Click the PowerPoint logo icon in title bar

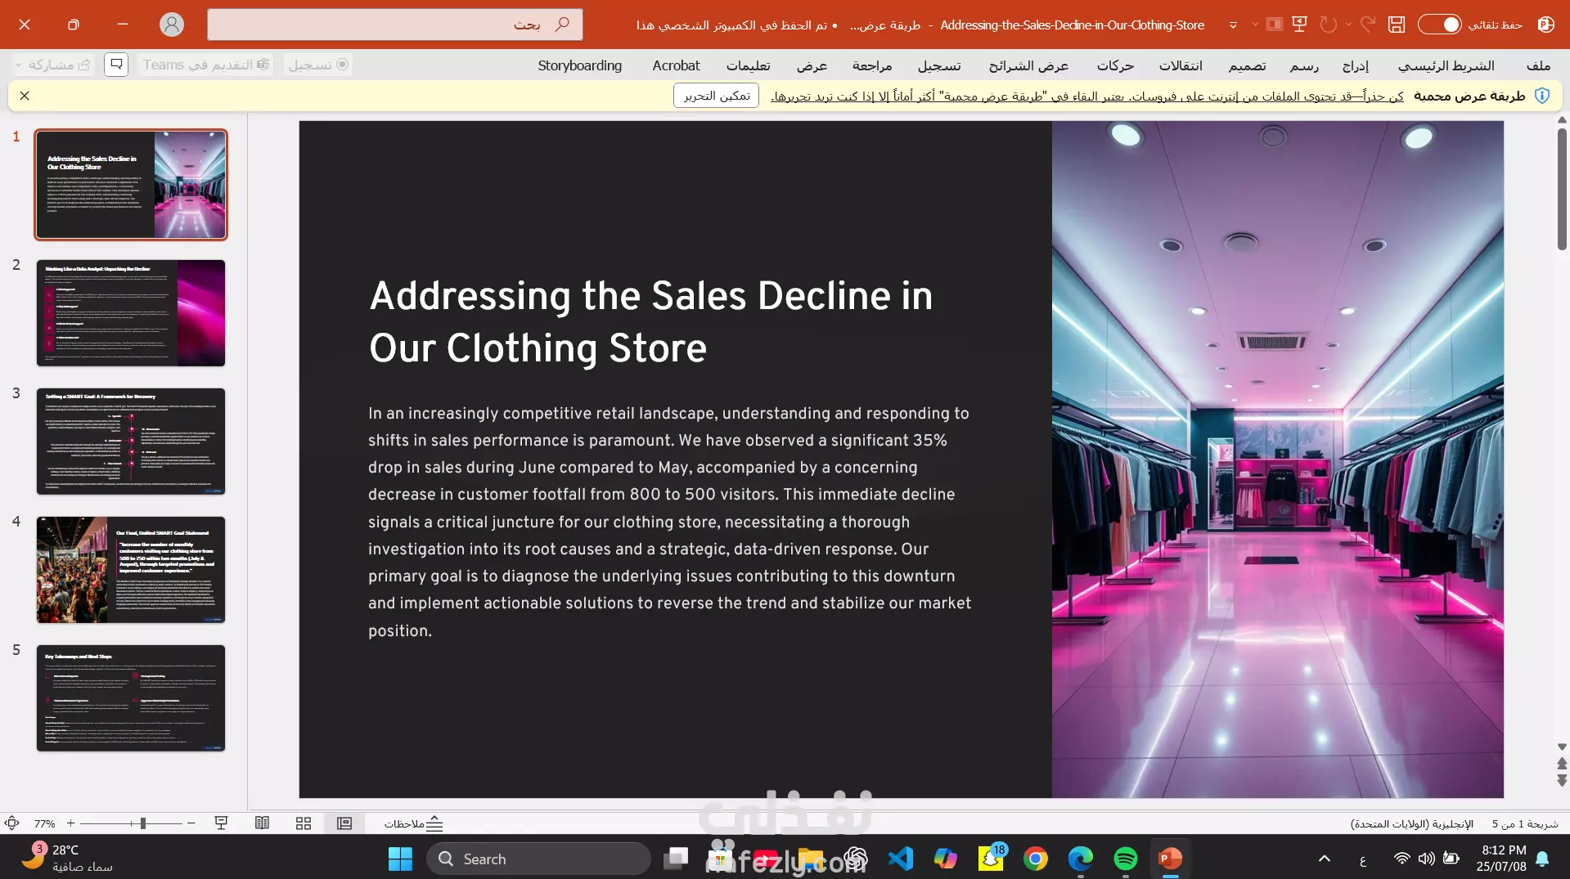(1545, 25)
